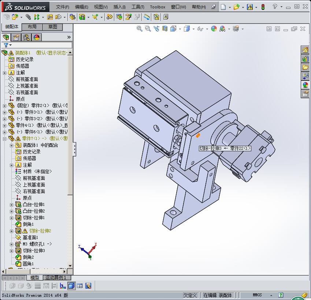Open the 帮助(H) menu

tap(199, 7)
